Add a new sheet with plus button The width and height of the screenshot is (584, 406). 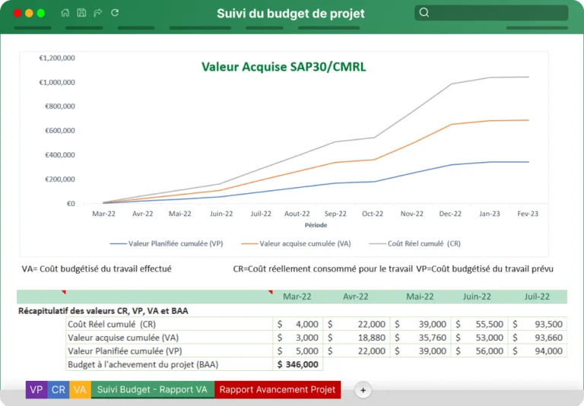[363, 390]
